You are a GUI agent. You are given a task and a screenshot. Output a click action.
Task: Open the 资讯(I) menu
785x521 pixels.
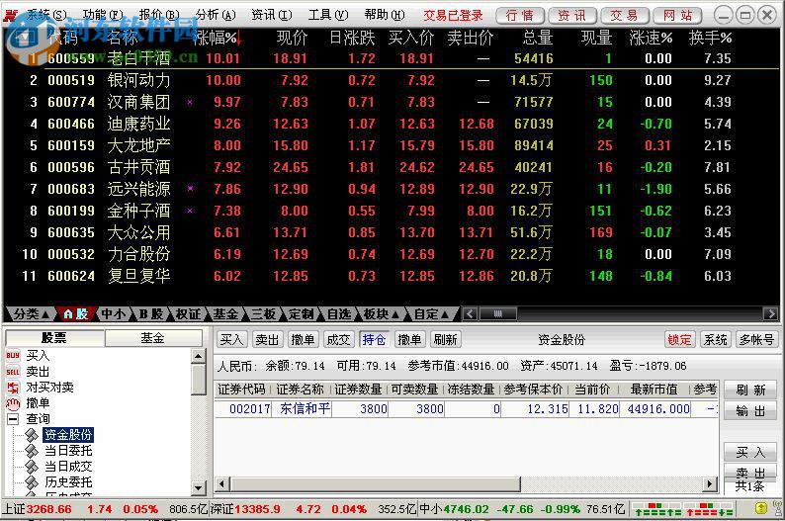(x=271, y=15)
